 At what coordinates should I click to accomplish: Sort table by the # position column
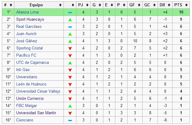click(x=11, y=5)
